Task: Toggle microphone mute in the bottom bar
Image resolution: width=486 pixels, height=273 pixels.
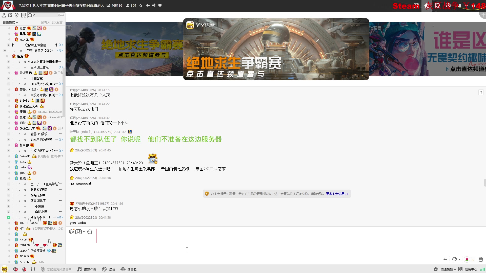Action: pos(24,269)
